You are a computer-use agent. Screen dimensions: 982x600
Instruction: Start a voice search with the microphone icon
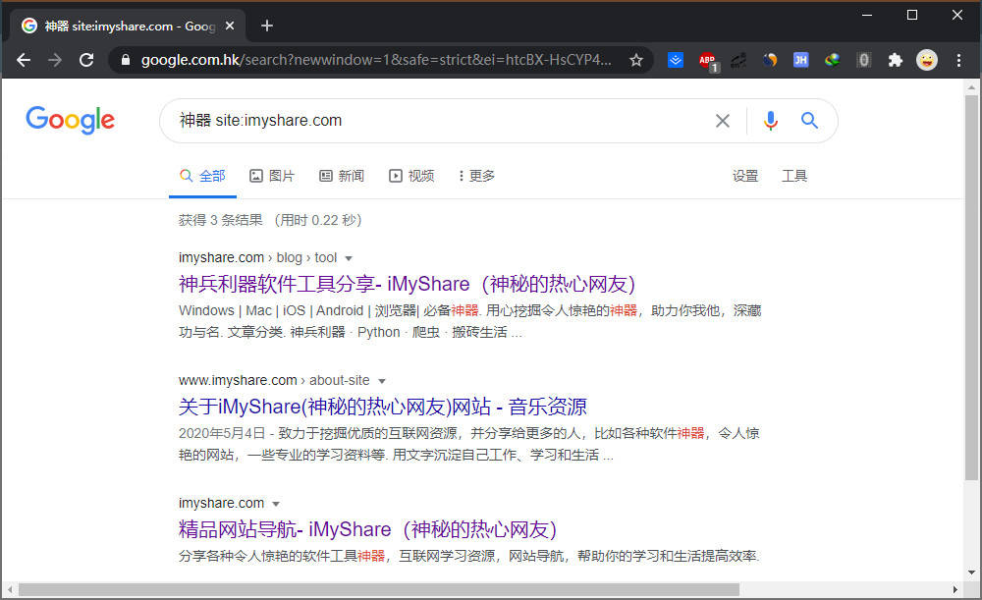coord(771,120)
